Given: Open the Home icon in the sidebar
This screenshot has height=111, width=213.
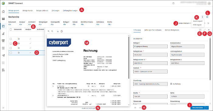Looking at the screenshot, I should [x=3, y=12].
